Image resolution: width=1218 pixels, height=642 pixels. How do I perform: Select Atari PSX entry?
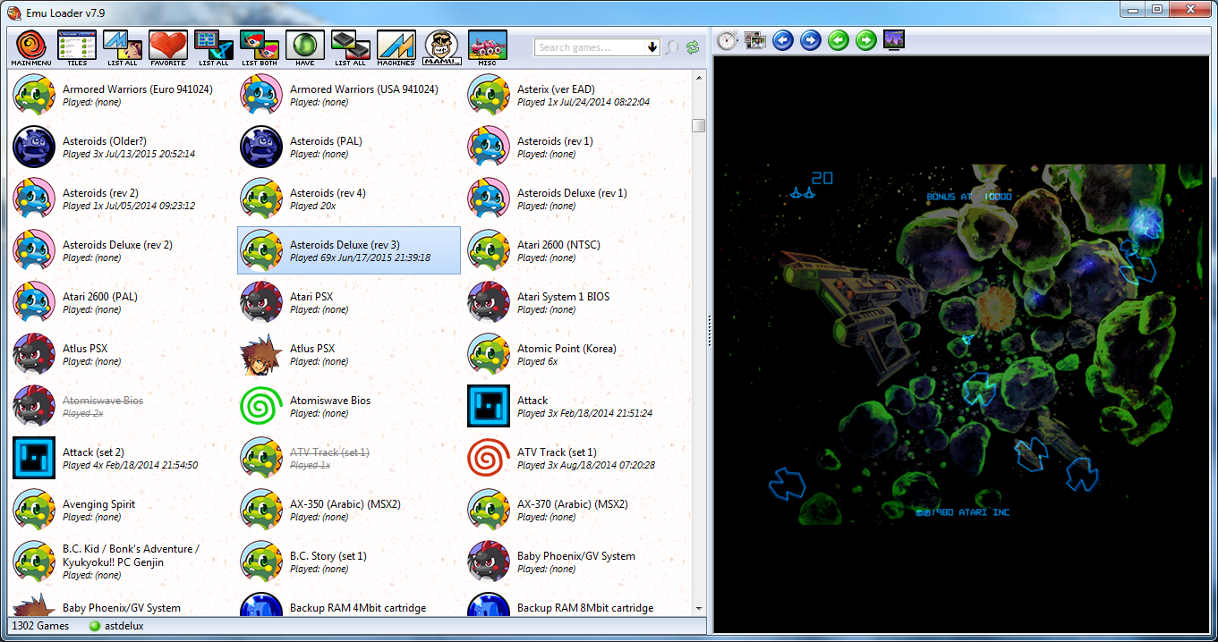[349, 302]
